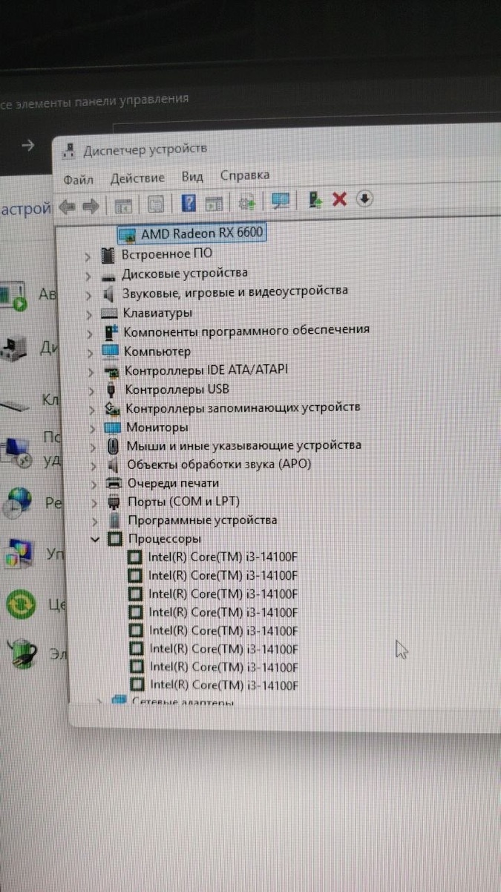Open the Действие menu

pos(137,178)
